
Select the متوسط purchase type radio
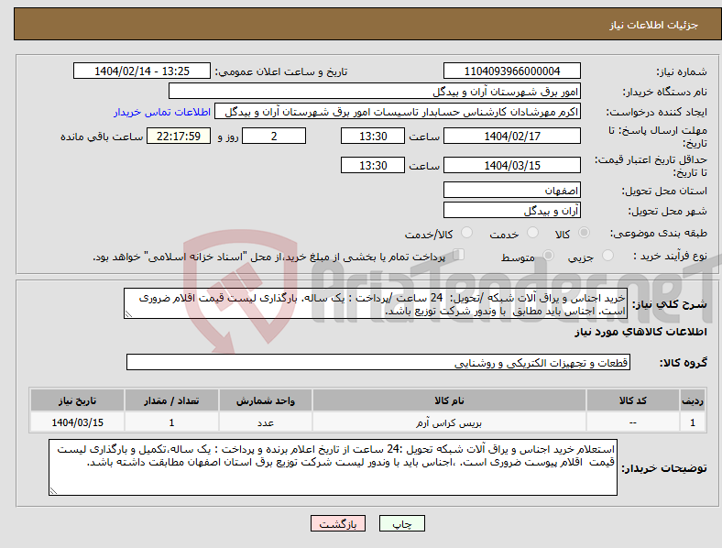click(x=548, y=255)
